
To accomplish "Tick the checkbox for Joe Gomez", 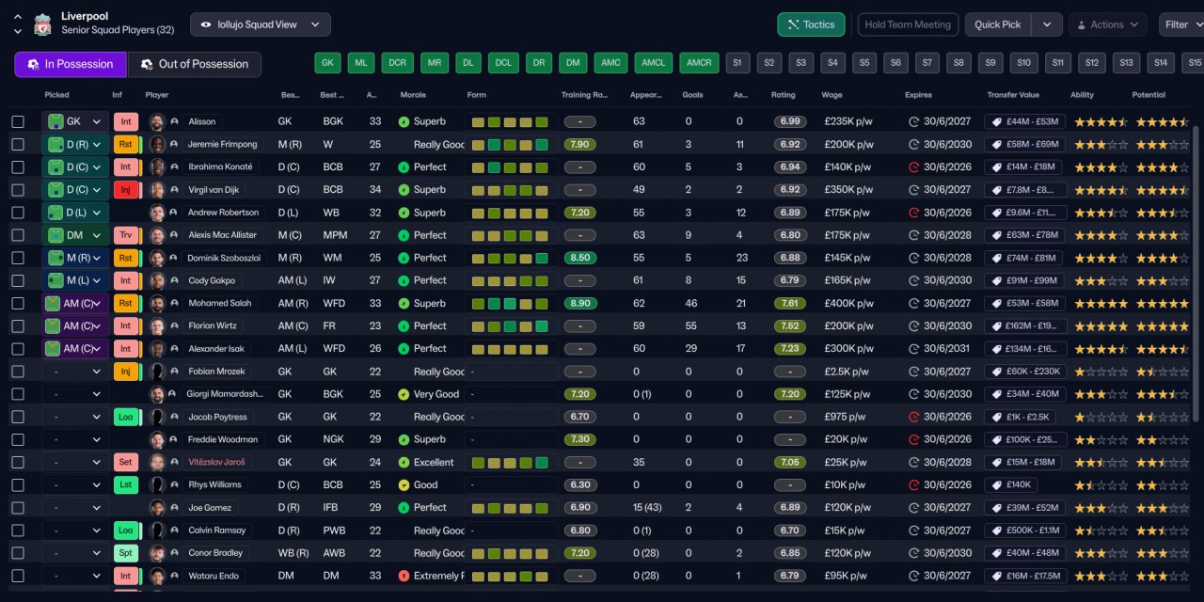I will (x=18, y=507).
